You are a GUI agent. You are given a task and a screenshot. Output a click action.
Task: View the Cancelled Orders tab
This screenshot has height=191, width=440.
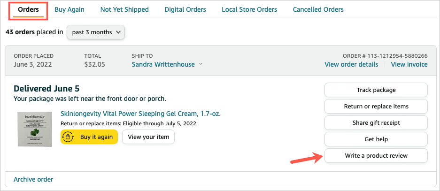pos(318,9)
